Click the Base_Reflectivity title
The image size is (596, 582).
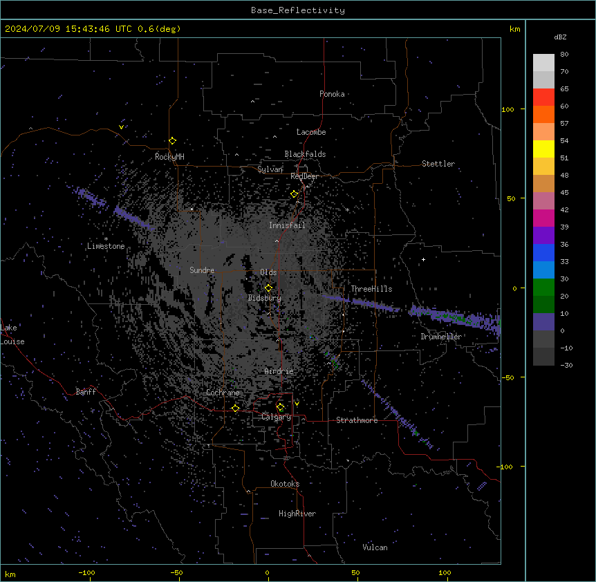(298, 10)
